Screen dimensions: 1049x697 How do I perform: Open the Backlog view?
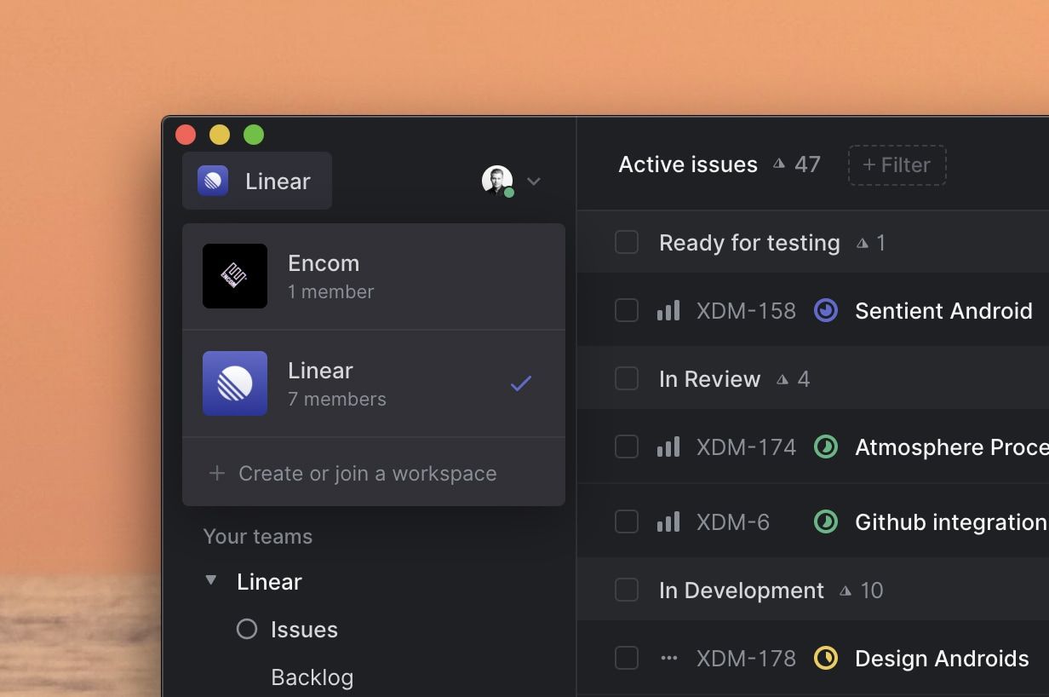pos(312,677)
